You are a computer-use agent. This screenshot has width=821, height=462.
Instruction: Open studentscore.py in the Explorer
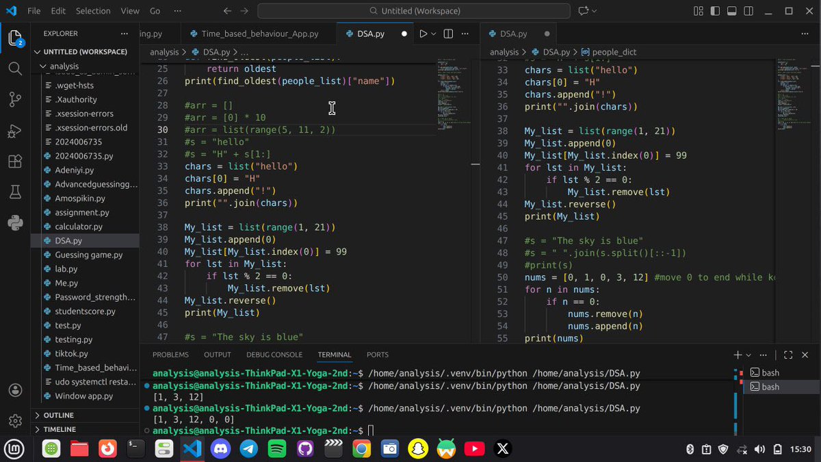click(x=85, y=311)
